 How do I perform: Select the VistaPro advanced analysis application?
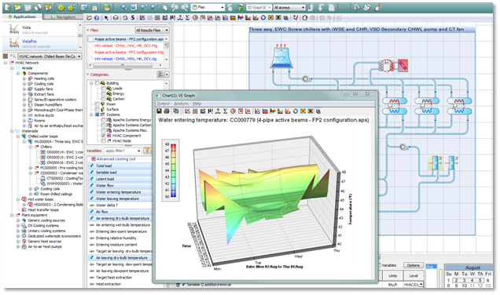coord(40,43)
